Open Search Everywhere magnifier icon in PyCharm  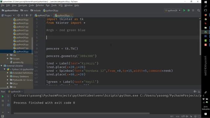pyautogui.click(x=199, y=10)
